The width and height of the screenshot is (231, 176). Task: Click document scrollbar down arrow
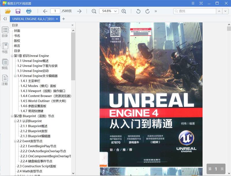pos(229,173)
